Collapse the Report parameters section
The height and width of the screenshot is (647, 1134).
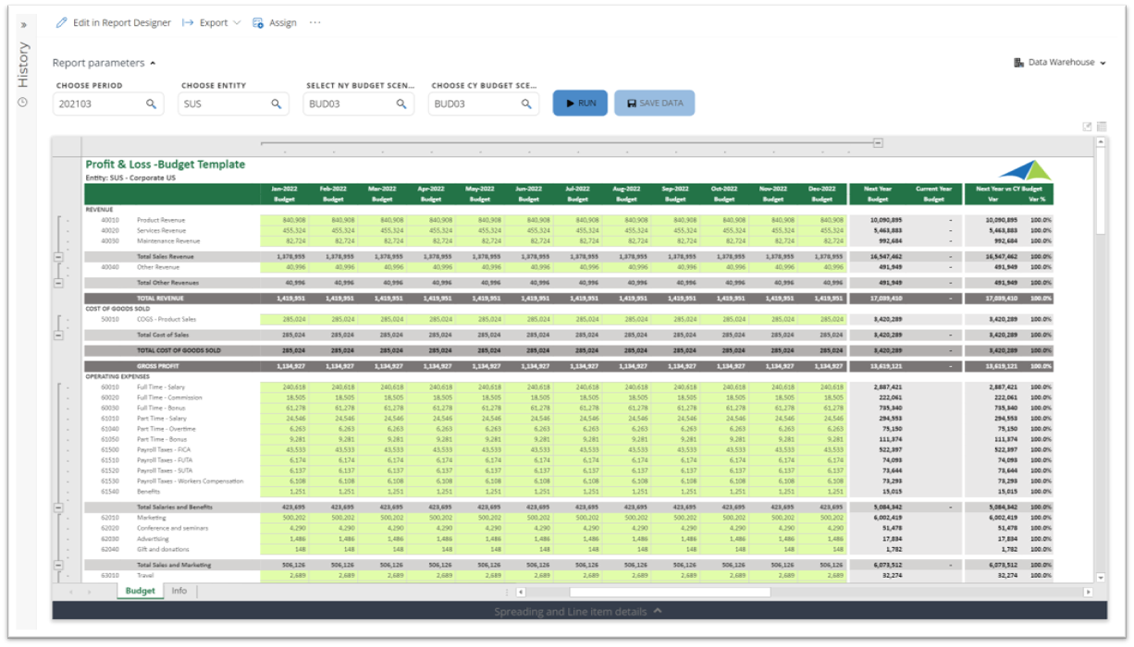point(104,63)
